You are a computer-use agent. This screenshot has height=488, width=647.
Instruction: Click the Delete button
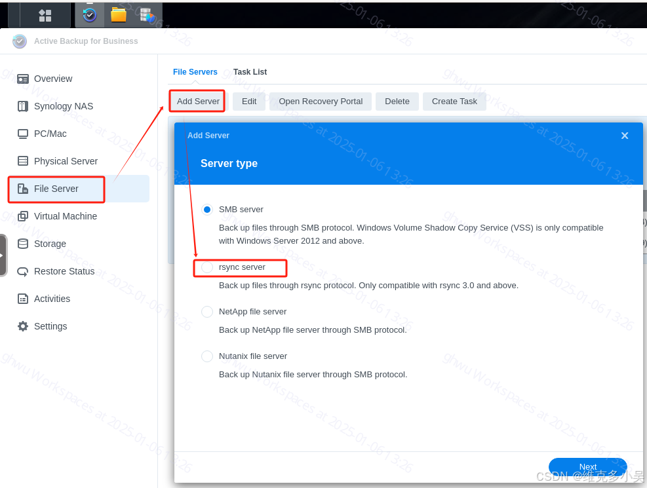pyautogui.click(x=397, y=102)
